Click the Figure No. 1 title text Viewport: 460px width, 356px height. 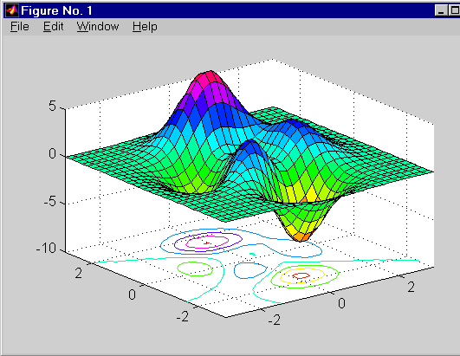click(56, 11)
